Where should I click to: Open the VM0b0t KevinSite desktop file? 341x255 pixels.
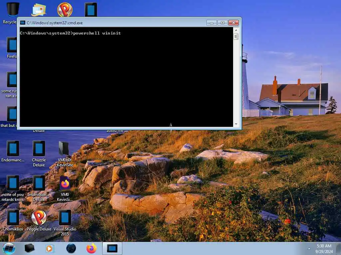pyautogui.click(x=65, y=153)
